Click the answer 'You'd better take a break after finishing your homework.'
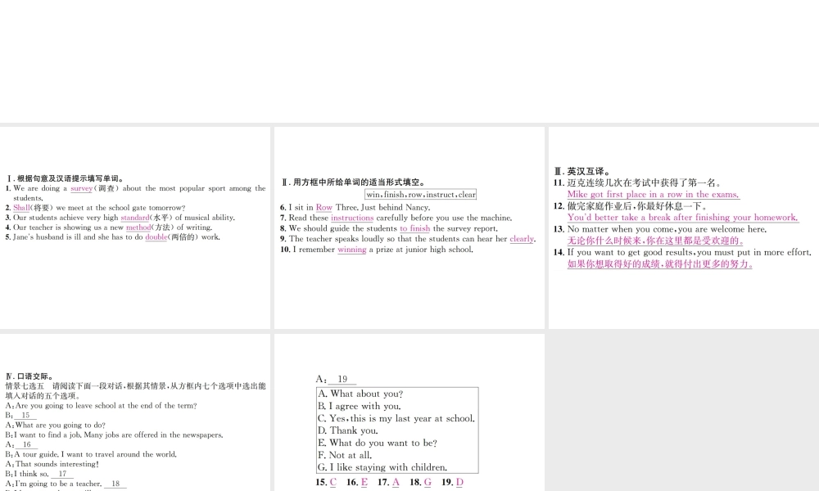819x491 pixels. (683, 218)
